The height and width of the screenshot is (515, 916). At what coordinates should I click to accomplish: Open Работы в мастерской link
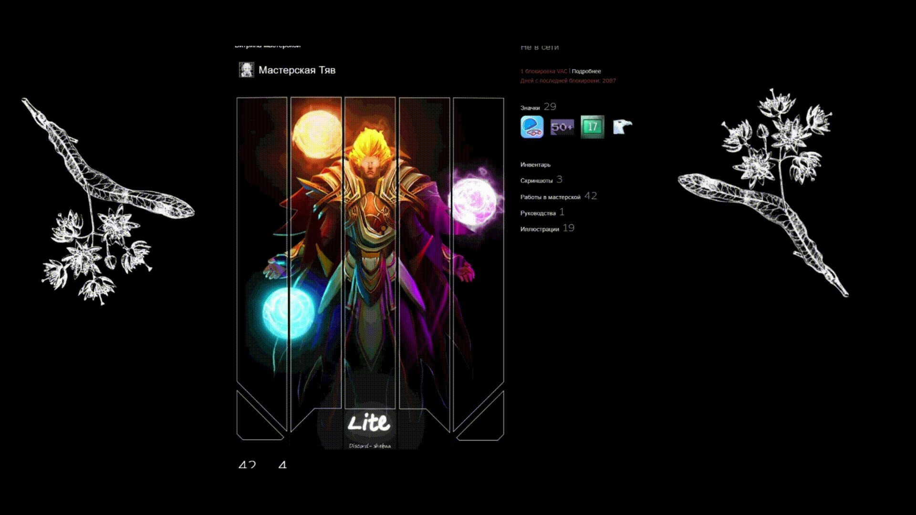[x=550, y=197]
